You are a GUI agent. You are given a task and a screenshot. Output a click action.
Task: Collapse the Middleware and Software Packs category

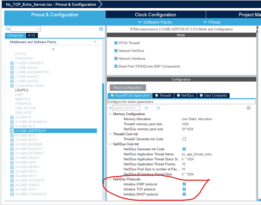[95, 42]
